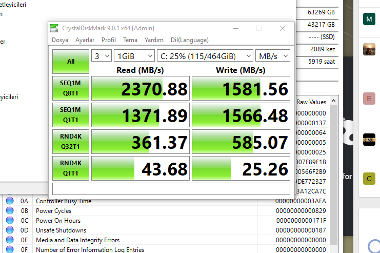The width and height of the screenshot is (380, 253).
Task: Open the MB/s unit dropdown
Action: tap(273, 56)
